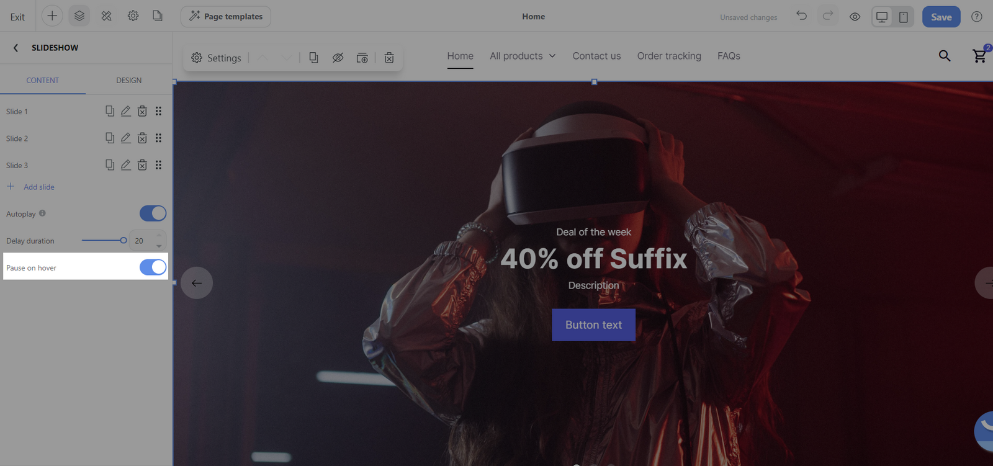The height and width of the screenshot is (466, 993).
Task: Select the Slide 2 row label
Action: click(17, 138)
